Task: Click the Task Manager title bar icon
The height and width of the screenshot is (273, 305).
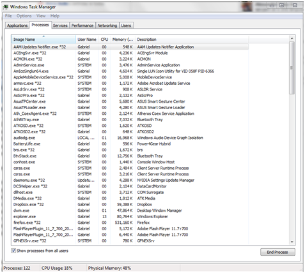Action: 6,7
